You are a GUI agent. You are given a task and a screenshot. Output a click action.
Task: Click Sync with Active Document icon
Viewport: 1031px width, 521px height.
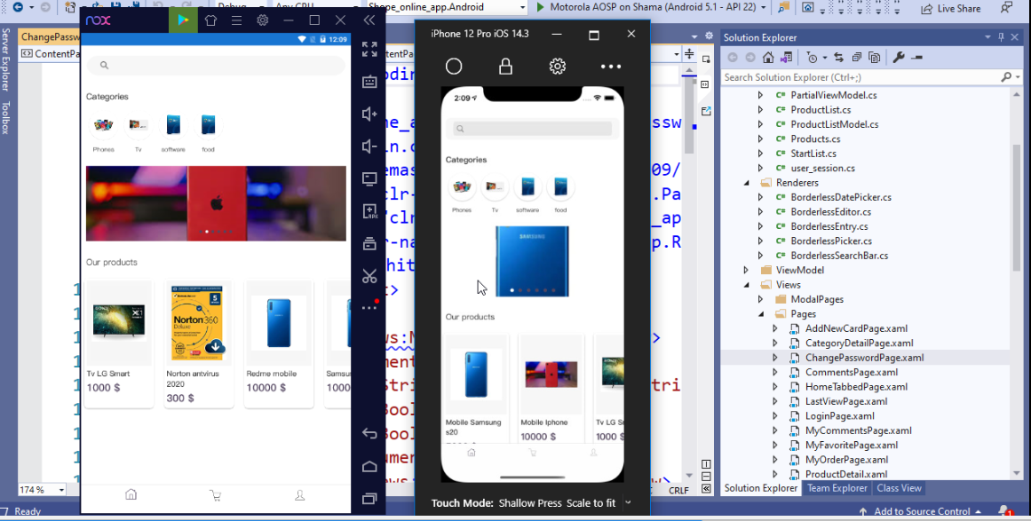[838, 58]
